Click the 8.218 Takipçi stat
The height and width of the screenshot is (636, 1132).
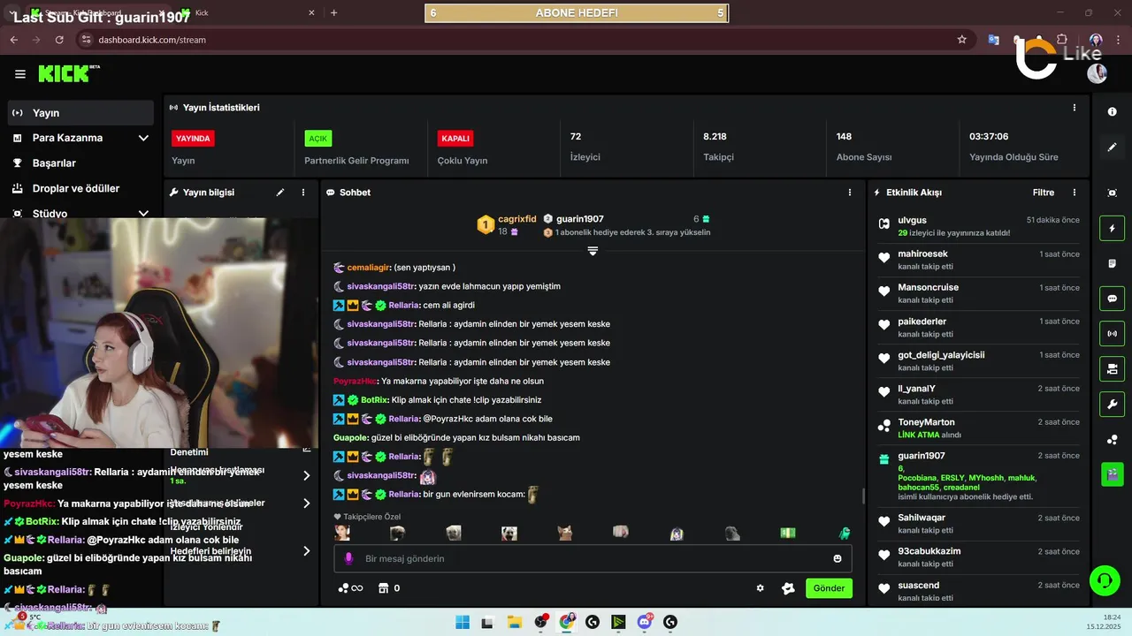(x=719, y=147)
